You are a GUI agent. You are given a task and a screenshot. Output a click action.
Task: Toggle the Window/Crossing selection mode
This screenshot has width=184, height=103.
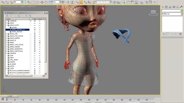[x=37, y=2]
